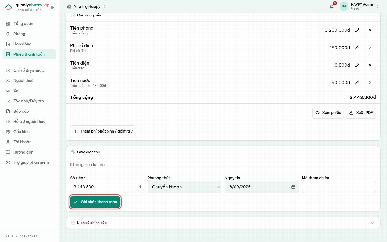The width and height of the screenshot is (387, 242).
Task: Delete the Tiền nước line item
Action: pos(370,83)
